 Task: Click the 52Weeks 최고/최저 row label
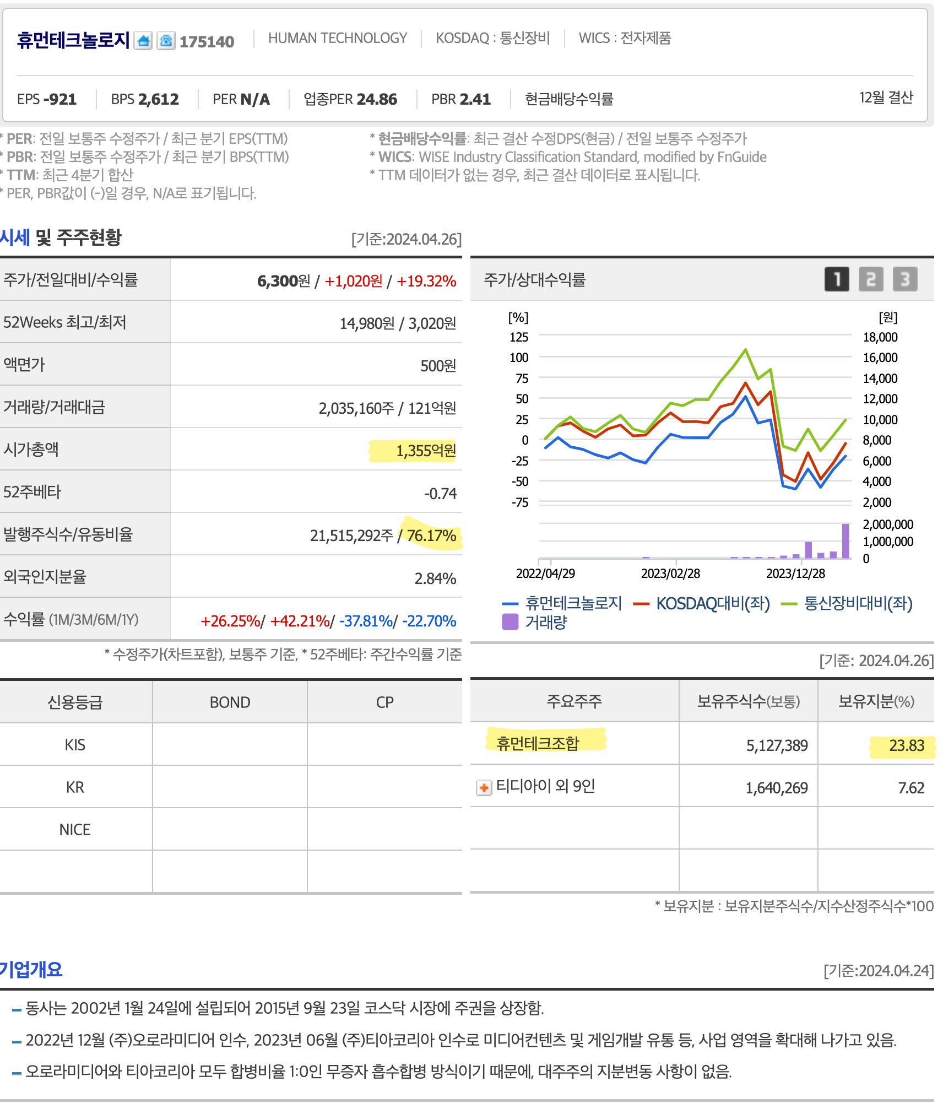click(x=65, y=322)
